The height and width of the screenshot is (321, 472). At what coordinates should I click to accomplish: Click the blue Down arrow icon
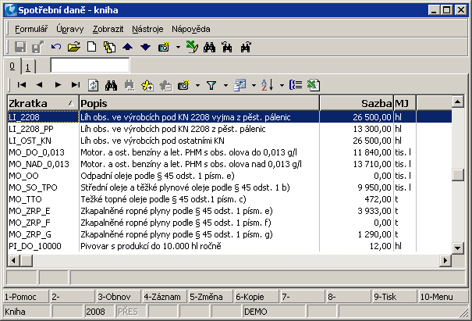146,48
